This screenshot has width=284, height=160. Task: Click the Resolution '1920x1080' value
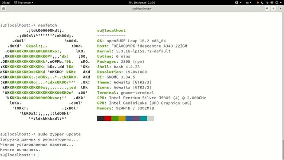tap(136, 72)
